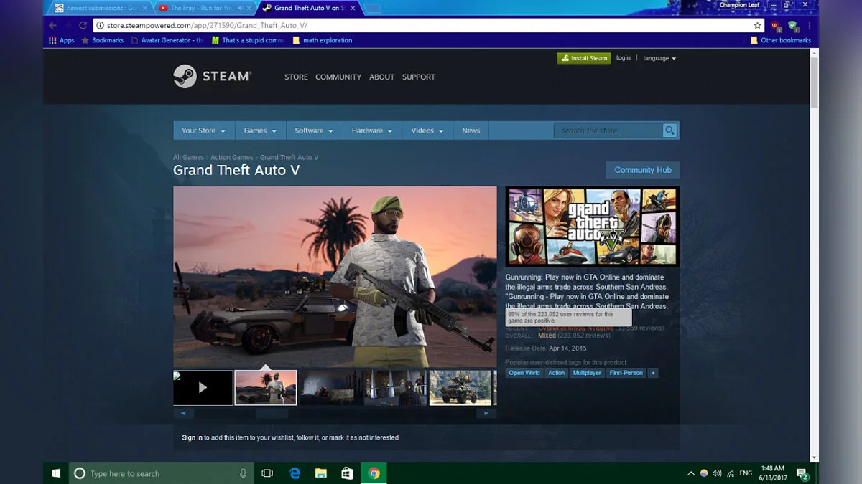Click the store search magnifier icon
This screenshot has width=862, height=484.
pyautogui.click(x=669, y=131)
